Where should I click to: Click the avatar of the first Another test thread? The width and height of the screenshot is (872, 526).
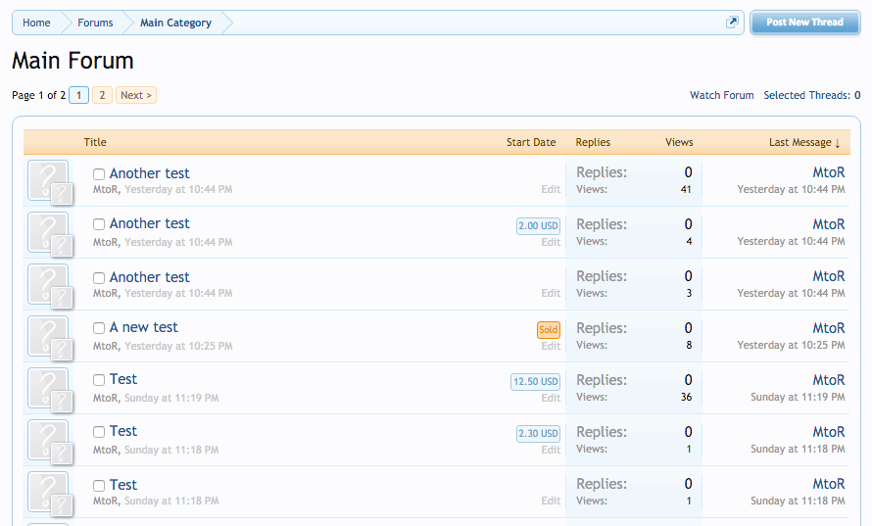click(48, 180)
